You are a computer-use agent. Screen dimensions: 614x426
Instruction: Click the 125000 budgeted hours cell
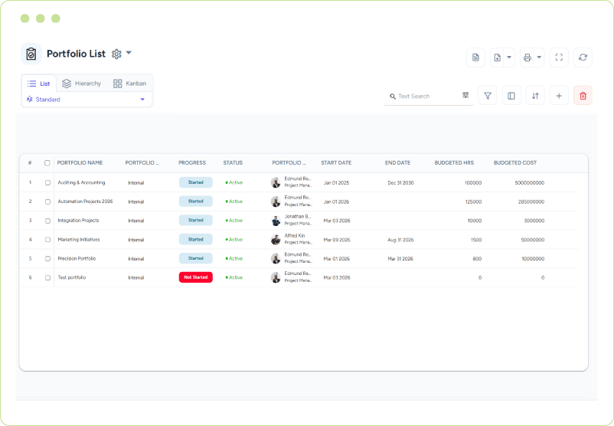coord(473,202)
